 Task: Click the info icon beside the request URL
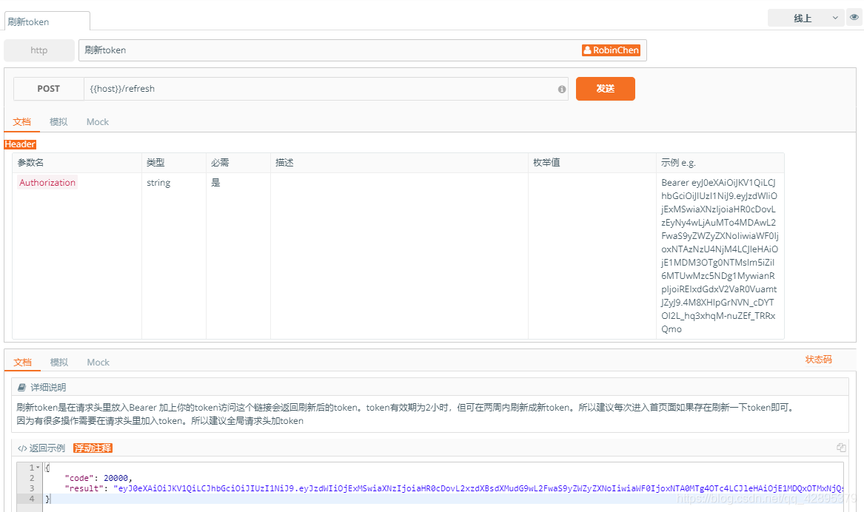pyautogui.click(x=561, y=89)
